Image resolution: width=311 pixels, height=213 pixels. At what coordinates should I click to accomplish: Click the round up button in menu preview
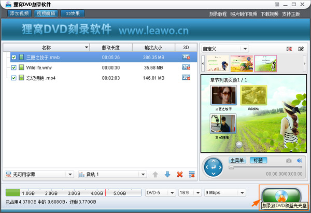tap(239, 145)
